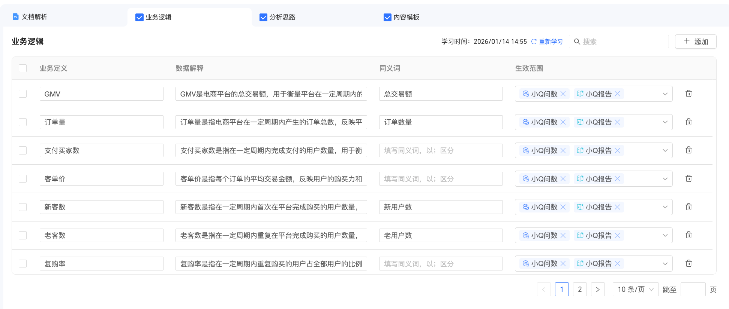Edit the 总交易额 synonym field
Screen dimensions: 729x309
[x=441, y=94]
